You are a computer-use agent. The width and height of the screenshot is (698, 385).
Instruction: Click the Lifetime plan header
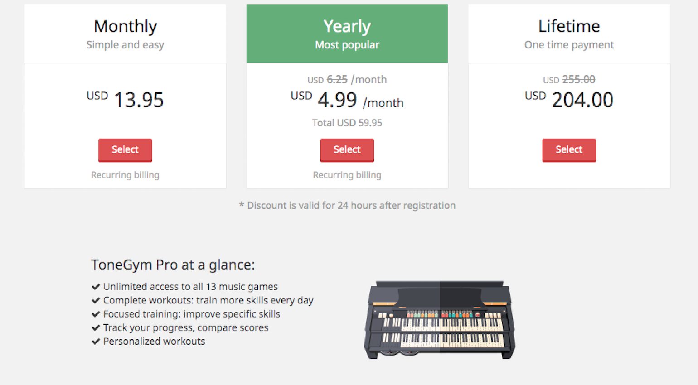(569, 34)
